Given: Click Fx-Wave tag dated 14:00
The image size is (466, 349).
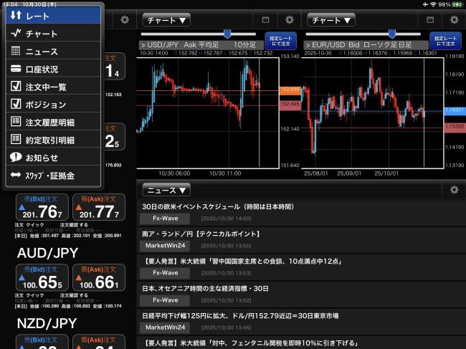Looking at the screenshot, I should [x=165, y=219].
